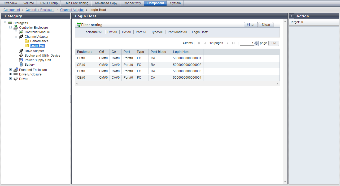Click the Bootup and Utility Device icon
Screen dimensions: 340x186
tap(21, 55)
